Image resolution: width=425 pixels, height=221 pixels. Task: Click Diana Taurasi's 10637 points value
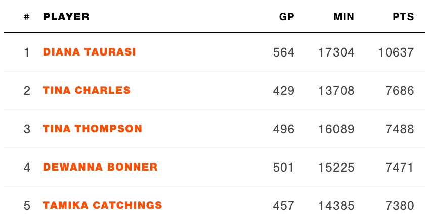pyautogui.click(x=396, y=52)
